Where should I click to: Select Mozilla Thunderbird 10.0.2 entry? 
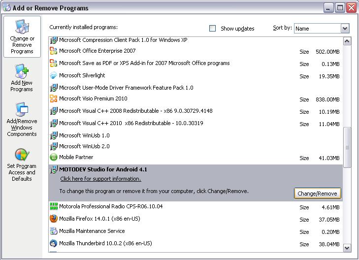click(x=196, y=243)
